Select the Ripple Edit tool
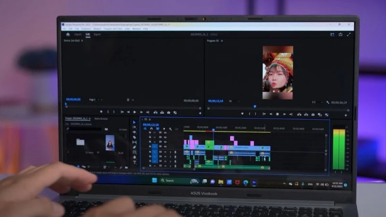 point(134,132)
